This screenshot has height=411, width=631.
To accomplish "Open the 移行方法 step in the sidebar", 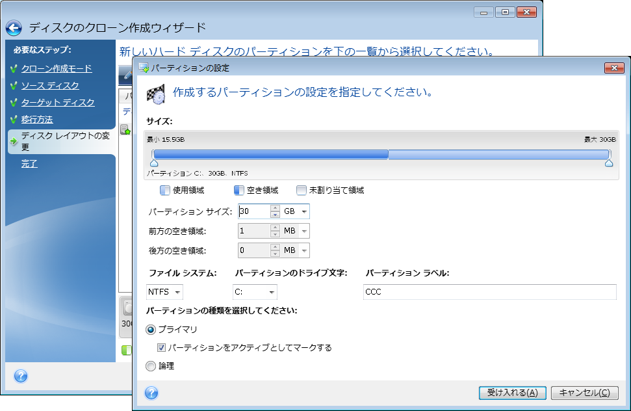I will [37, 119].
